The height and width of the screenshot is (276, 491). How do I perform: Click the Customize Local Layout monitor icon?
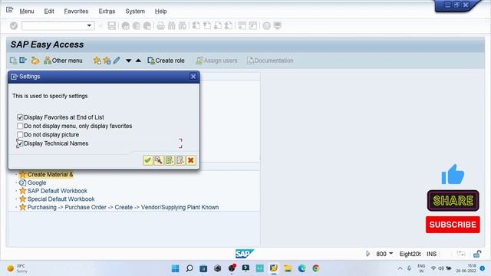pyautogui.click(x=277, y=25)
